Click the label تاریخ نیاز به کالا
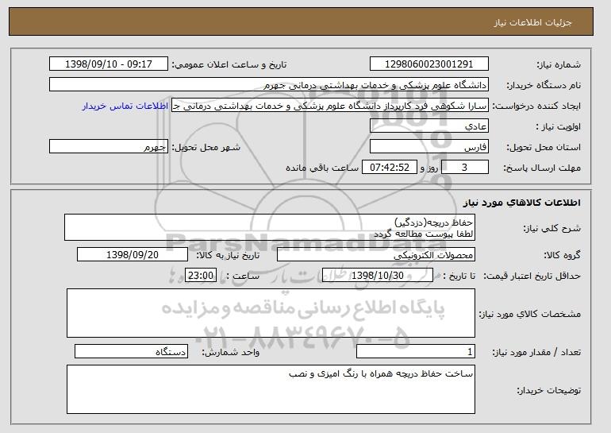 tap(228, 256)
